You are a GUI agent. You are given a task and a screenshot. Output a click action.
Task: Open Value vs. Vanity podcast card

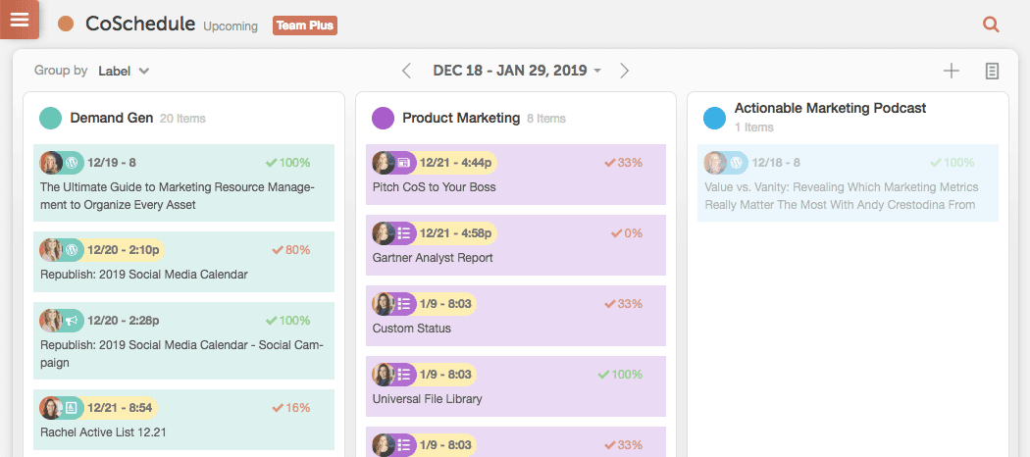tap(849, 182)
